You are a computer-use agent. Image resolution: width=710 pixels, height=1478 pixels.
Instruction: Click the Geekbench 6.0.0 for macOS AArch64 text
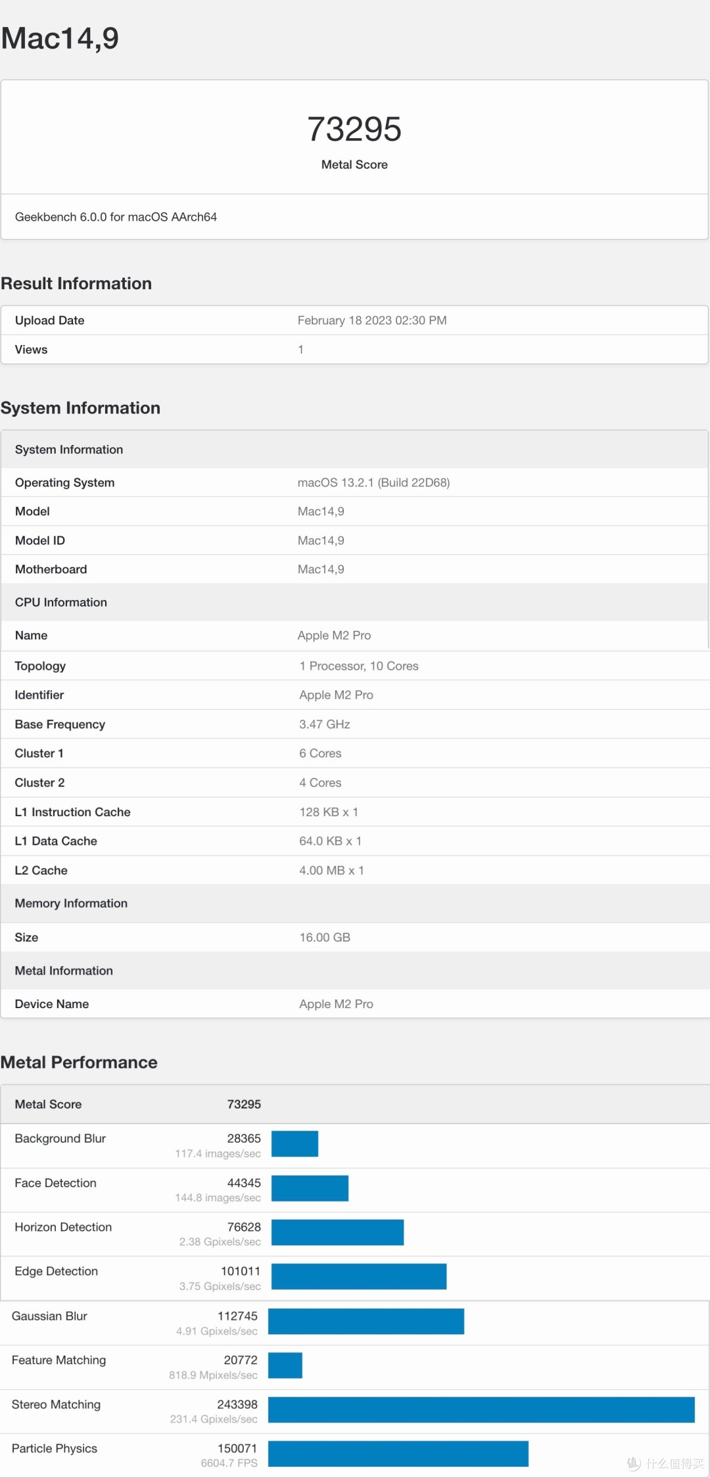point(116,217)
